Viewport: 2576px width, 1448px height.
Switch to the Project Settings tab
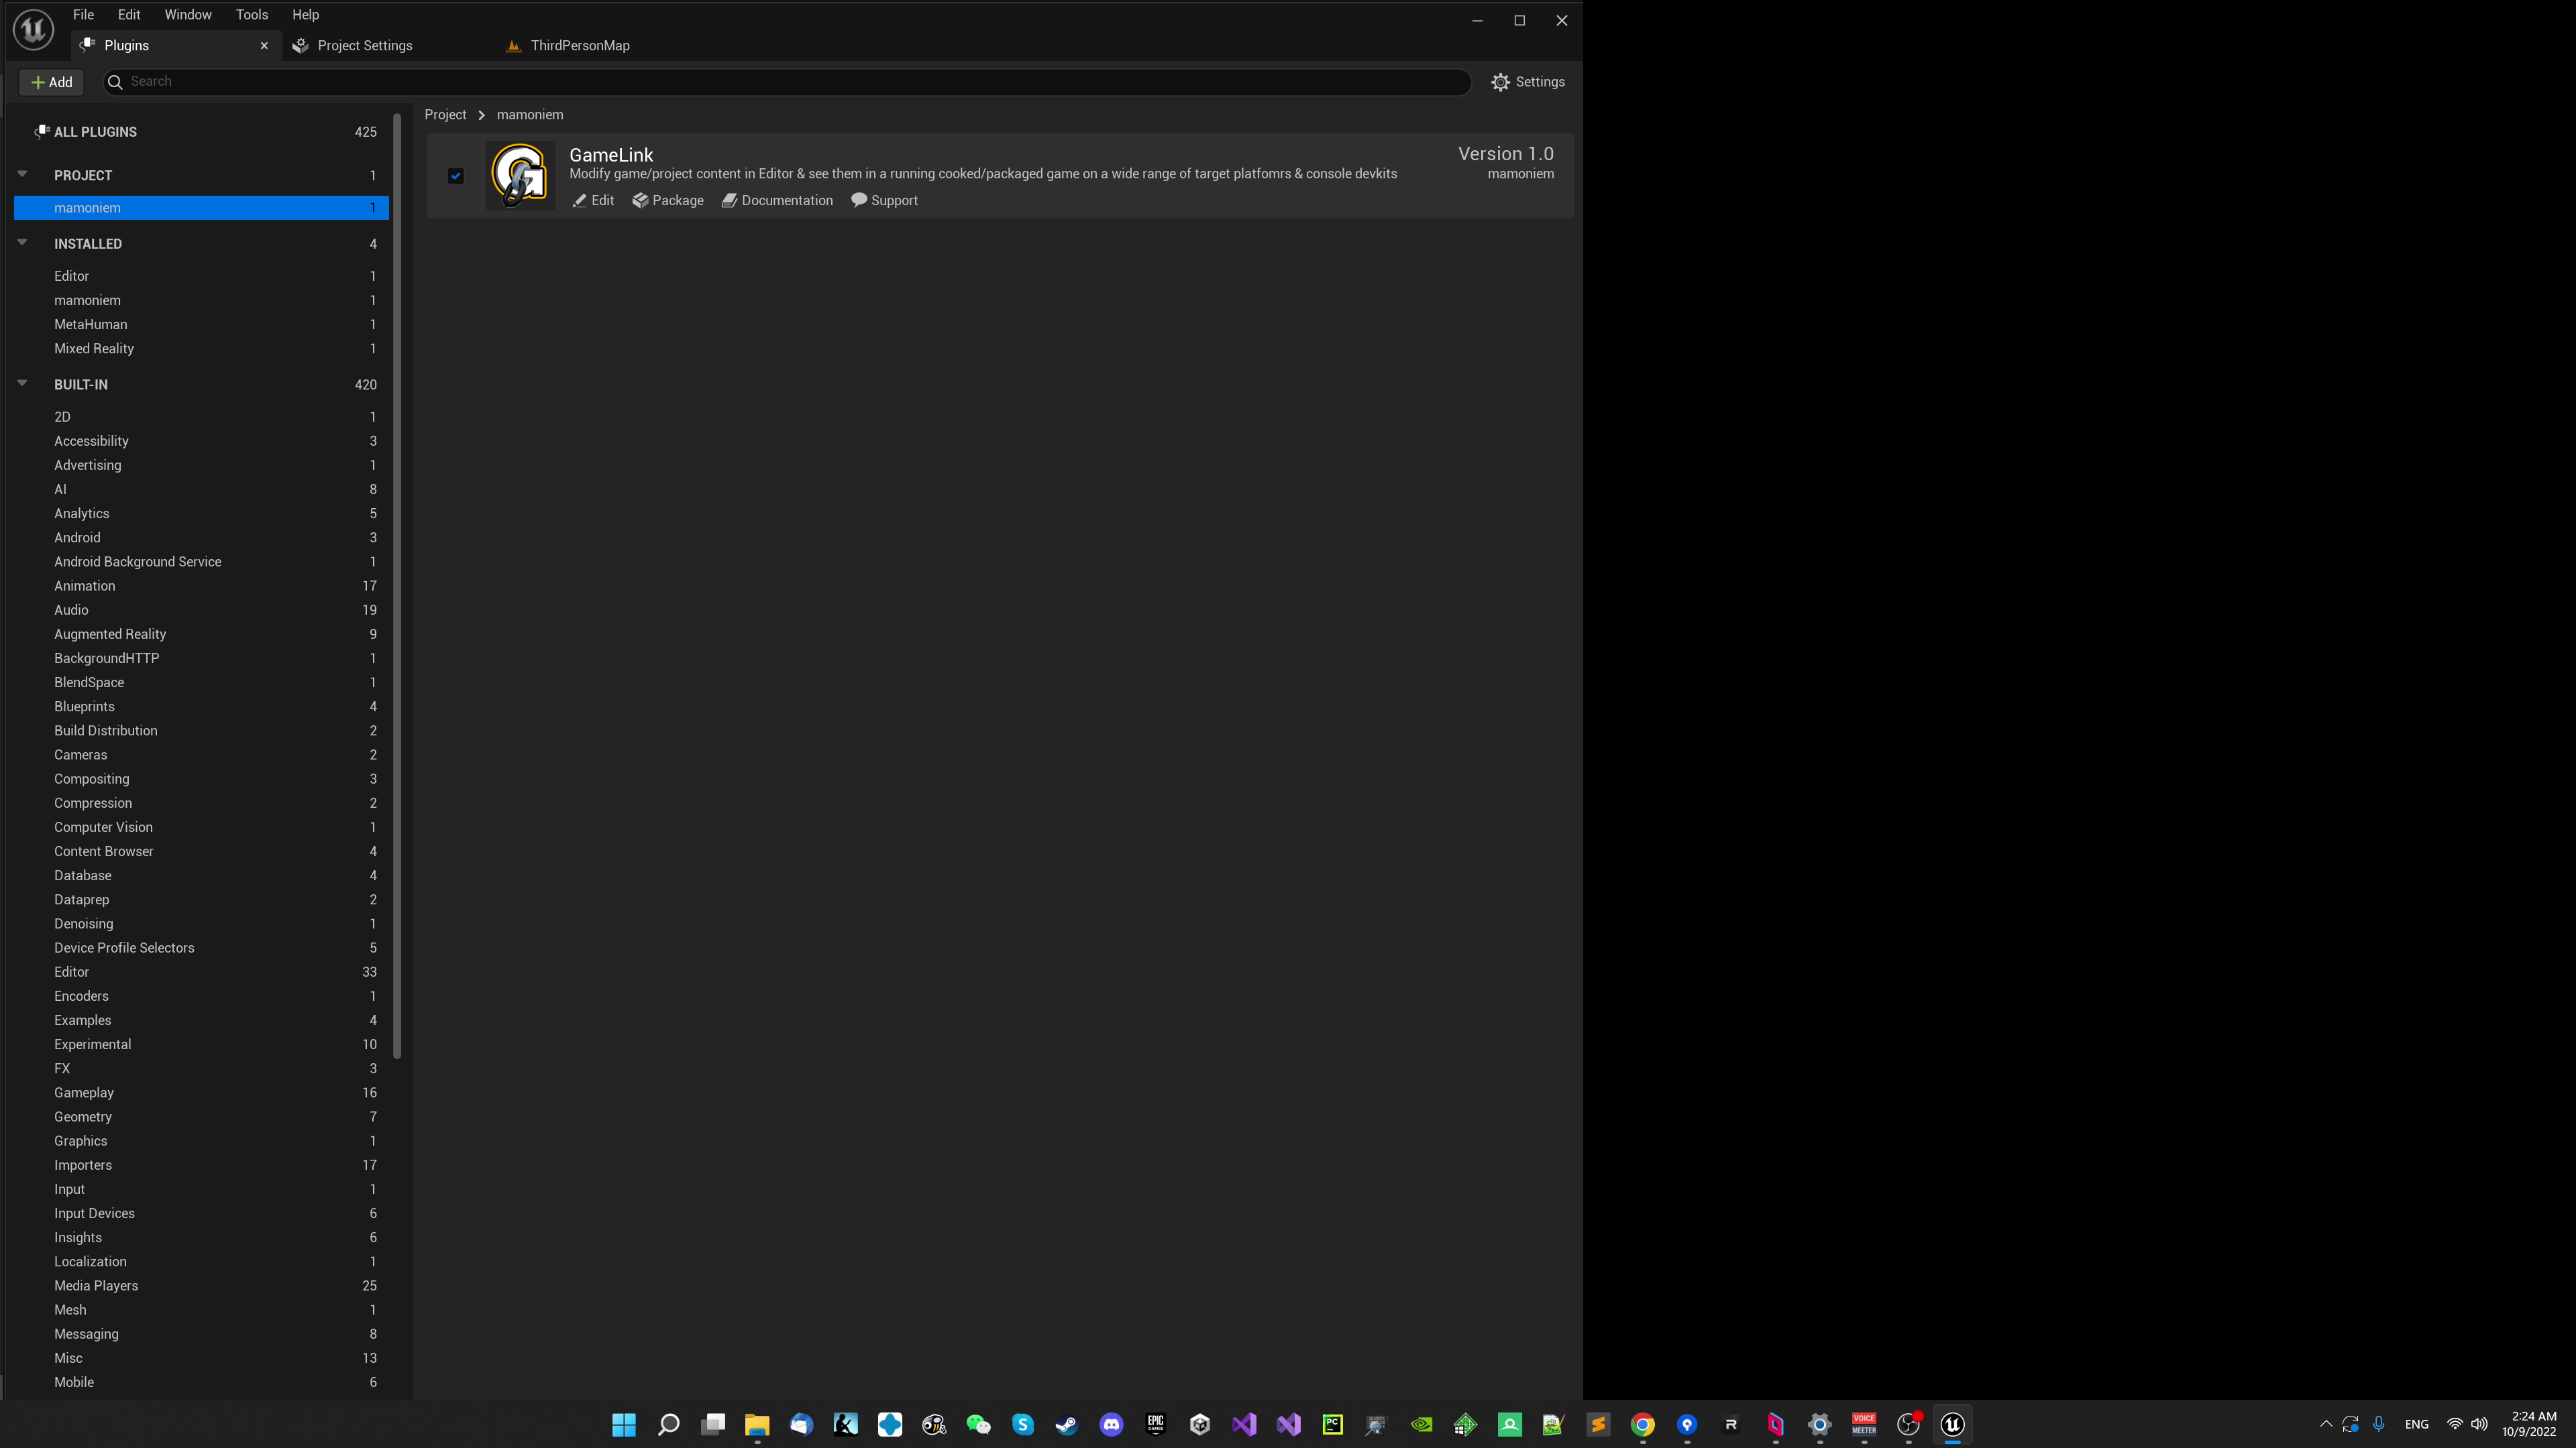coord(364,46)
